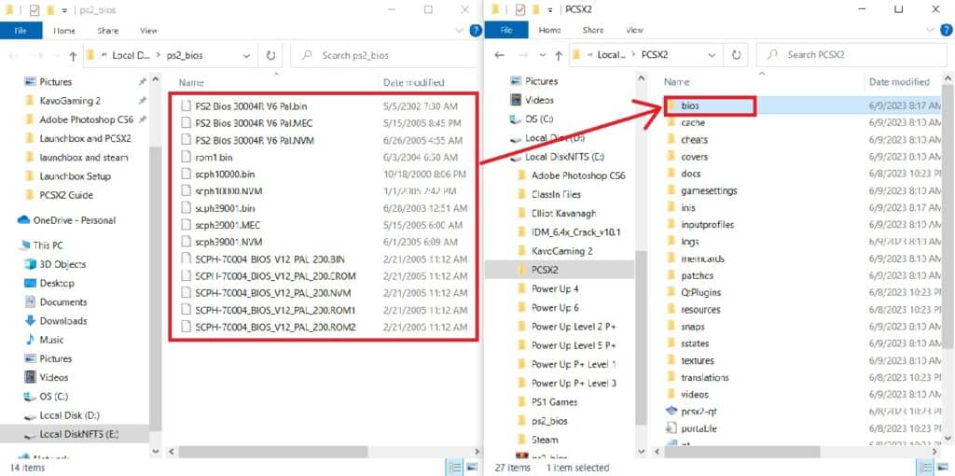Click PCSX2 sidebar vertical scrollbar

tap(640, 338)
